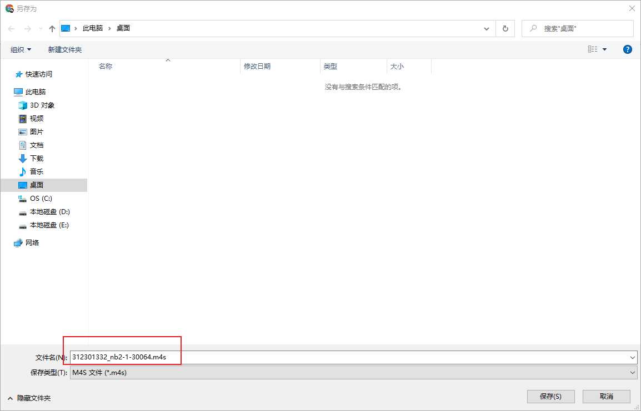
Task: Collapse folders with 隐藏文件夹
Action: pos(29,398)
